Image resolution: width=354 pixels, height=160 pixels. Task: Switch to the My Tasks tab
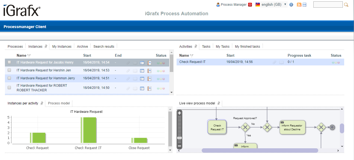(222, 47)
